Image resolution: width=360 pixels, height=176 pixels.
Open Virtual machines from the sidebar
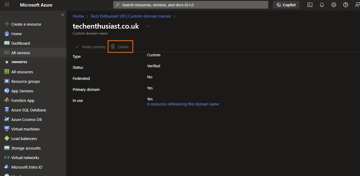pos(25,129)
